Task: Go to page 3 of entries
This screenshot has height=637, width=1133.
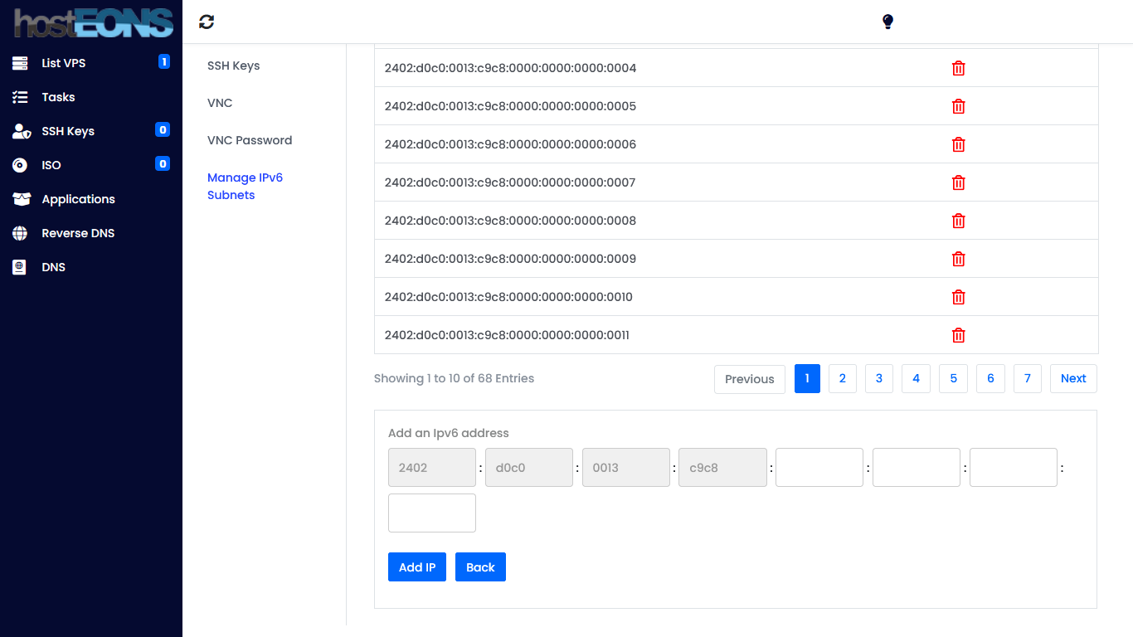Action: pos(878,378)
